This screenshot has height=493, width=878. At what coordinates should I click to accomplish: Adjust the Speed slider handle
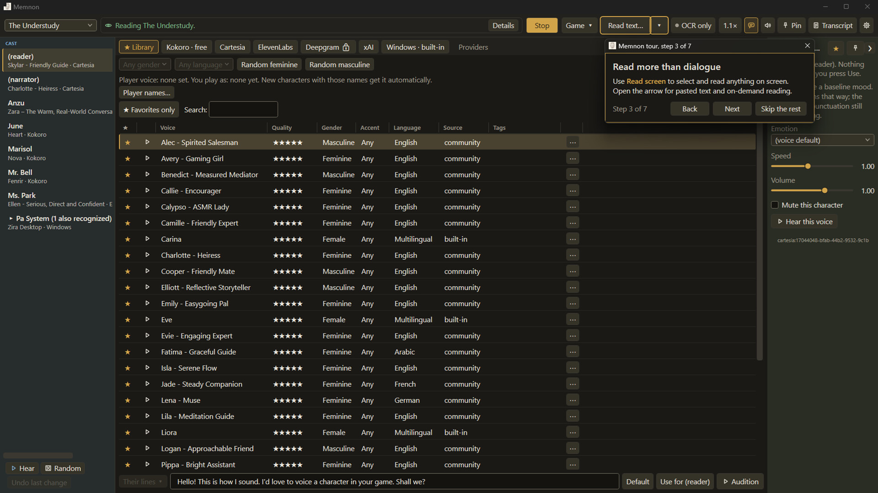[x=808, y=166]
